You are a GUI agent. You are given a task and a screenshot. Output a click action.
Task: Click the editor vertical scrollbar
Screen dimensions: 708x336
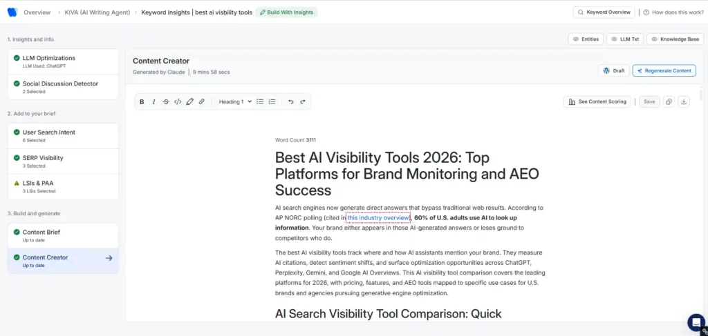coord(701,95)
